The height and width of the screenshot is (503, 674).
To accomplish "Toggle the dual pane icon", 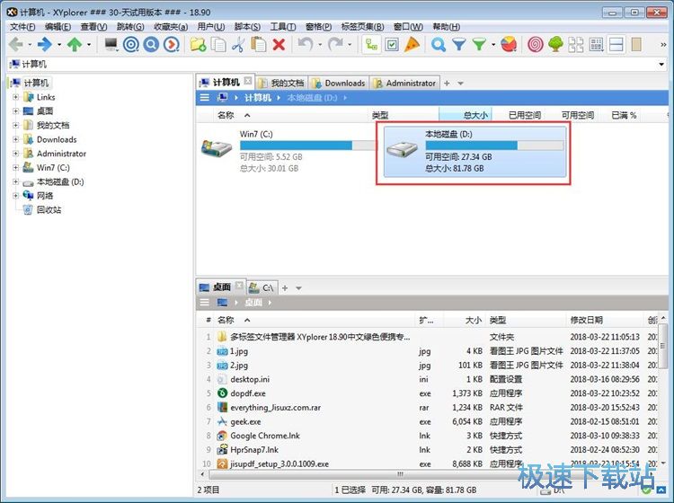I will (616, 44).
